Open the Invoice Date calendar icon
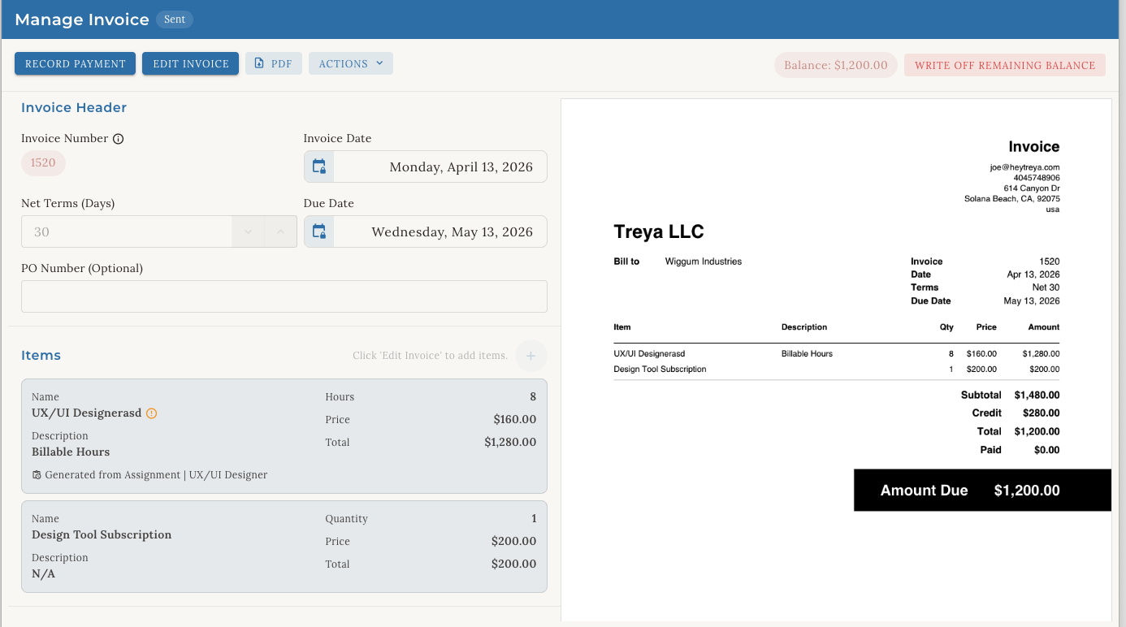 pos(319,166)
